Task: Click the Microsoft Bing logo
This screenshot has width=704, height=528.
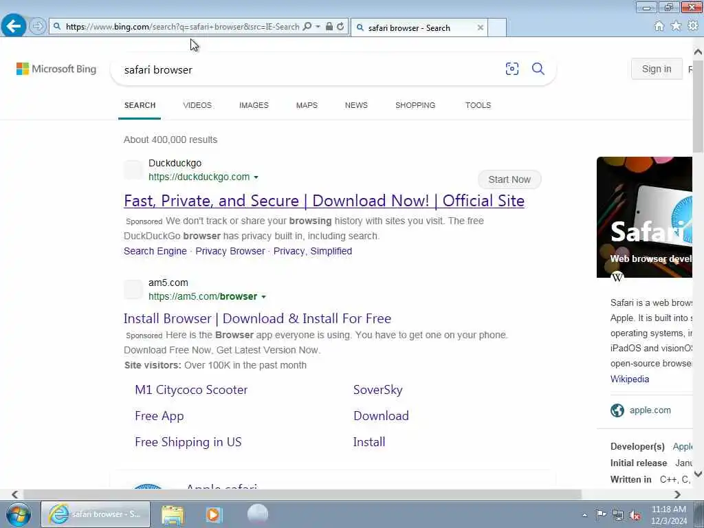Action: tap(56, 69)
